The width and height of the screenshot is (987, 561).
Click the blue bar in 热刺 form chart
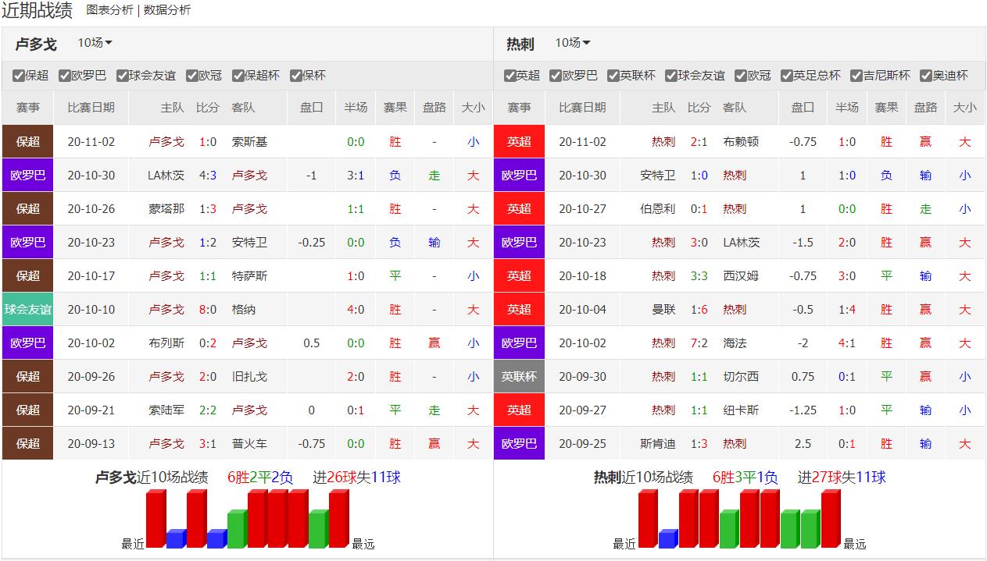[x=668, y=539]
